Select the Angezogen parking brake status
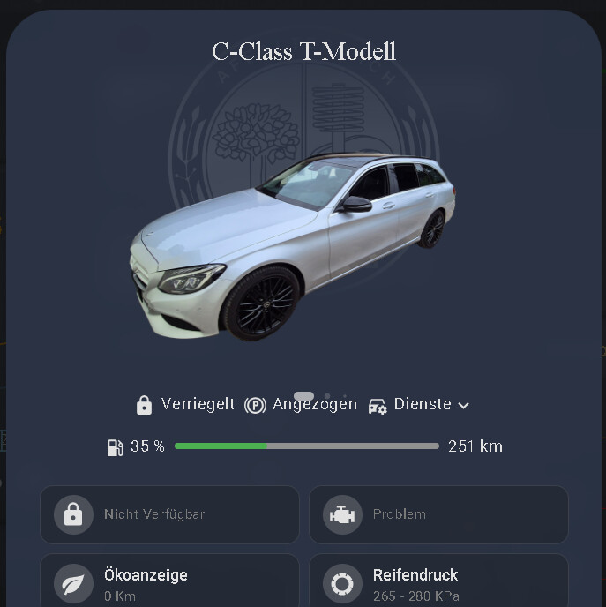This screenshot has height=607, width=606. coord(315,405)
